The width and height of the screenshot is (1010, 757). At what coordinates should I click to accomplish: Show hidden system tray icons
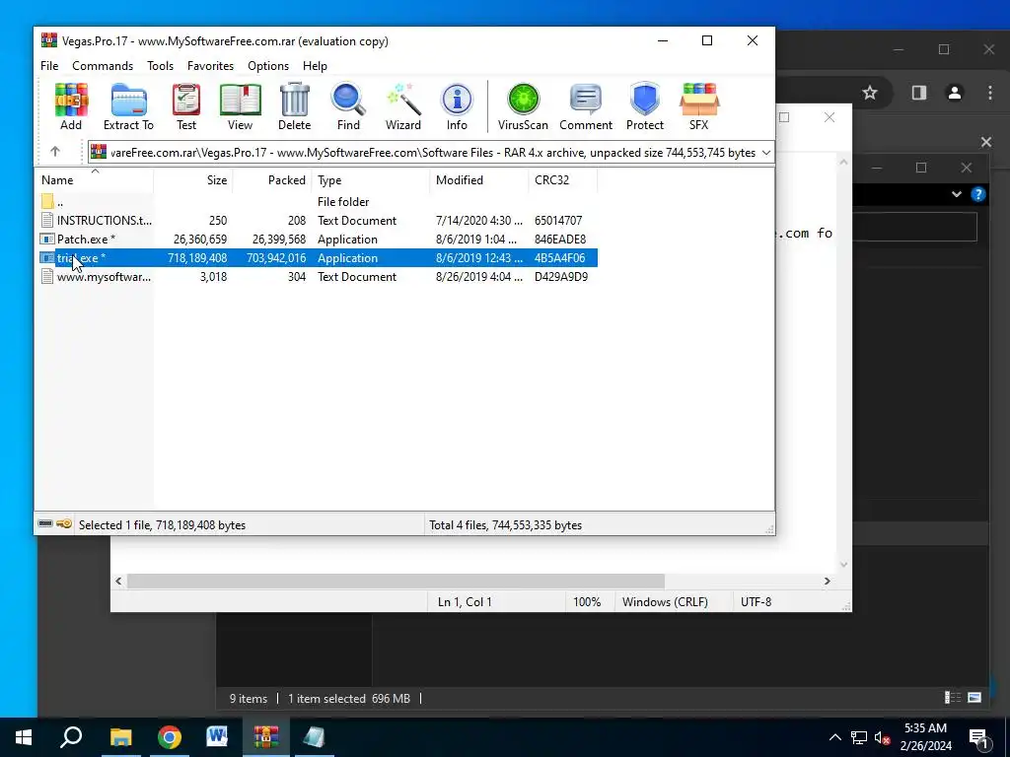(834, 737)
